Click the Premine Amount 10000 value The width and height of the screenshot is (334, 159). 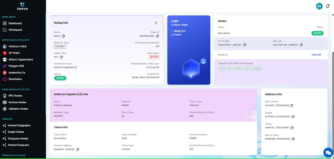click(x=193, y=138)
